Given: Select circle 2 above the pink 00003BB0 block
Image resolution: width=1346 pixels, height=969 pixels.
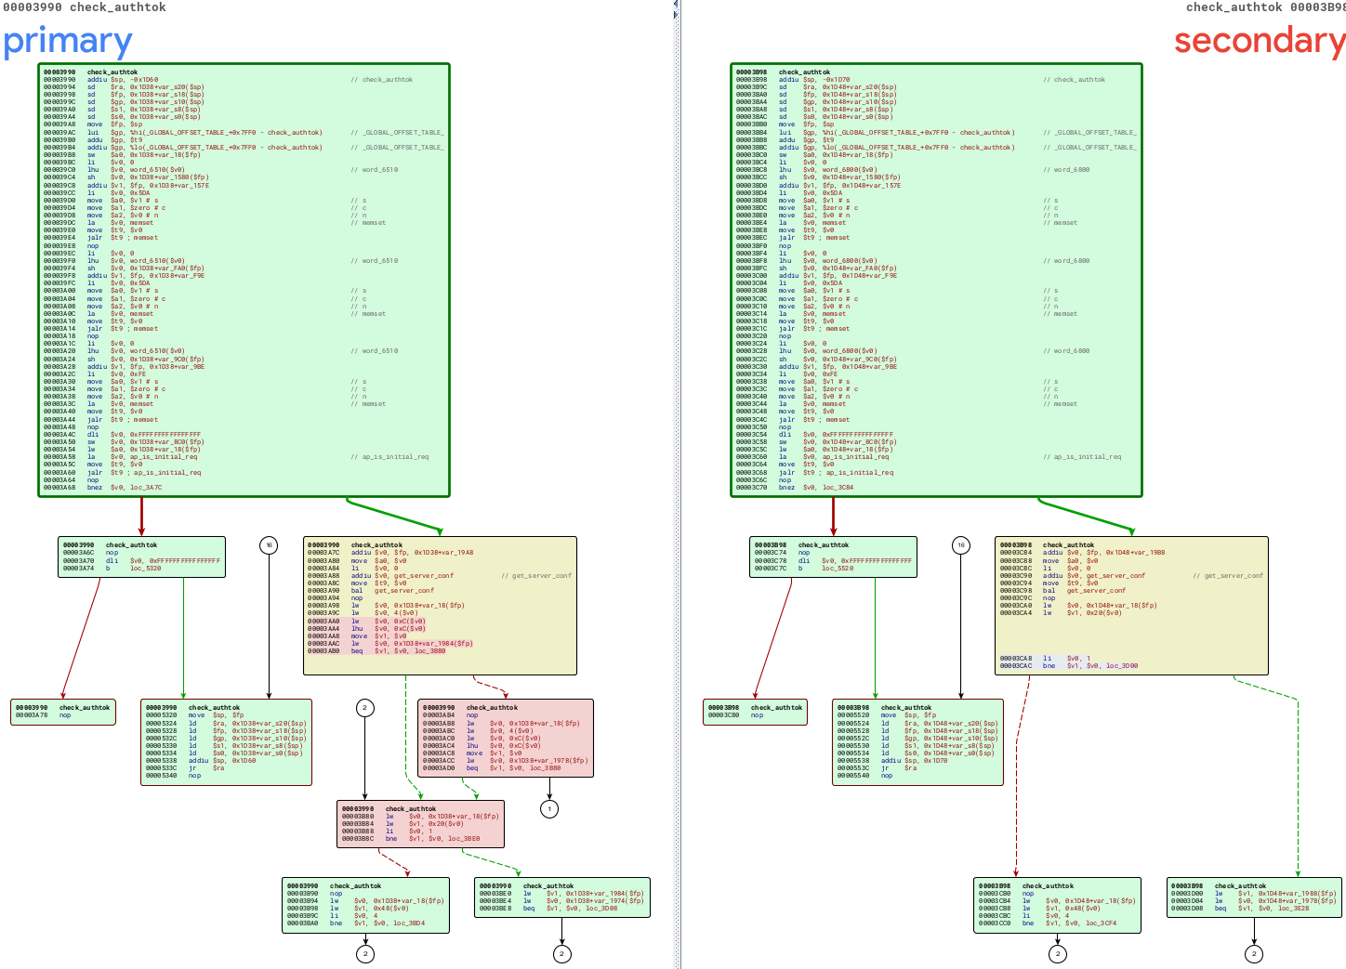Looking at the screenshot, I should (x=364, y=708).
